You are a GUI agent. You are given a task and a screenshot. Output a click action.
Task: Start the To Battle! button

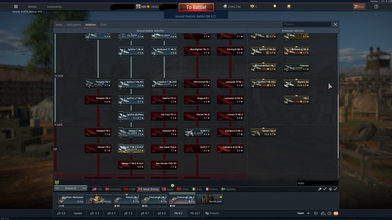coord(196,7)
